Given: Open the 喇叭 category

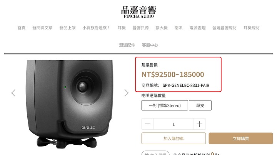Looking at the screenshot, I should pos(179,28).
